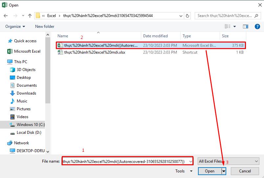Click the Excel icon of the Autorecovered file
264x178 pixels.
[x=60, y=45]
